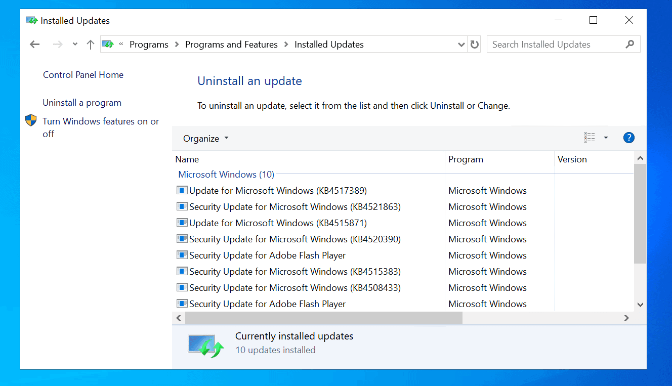Open Uninstall a program link
Image resolution: width=672 pixels, height=386 pixels.
pos(82,103)
